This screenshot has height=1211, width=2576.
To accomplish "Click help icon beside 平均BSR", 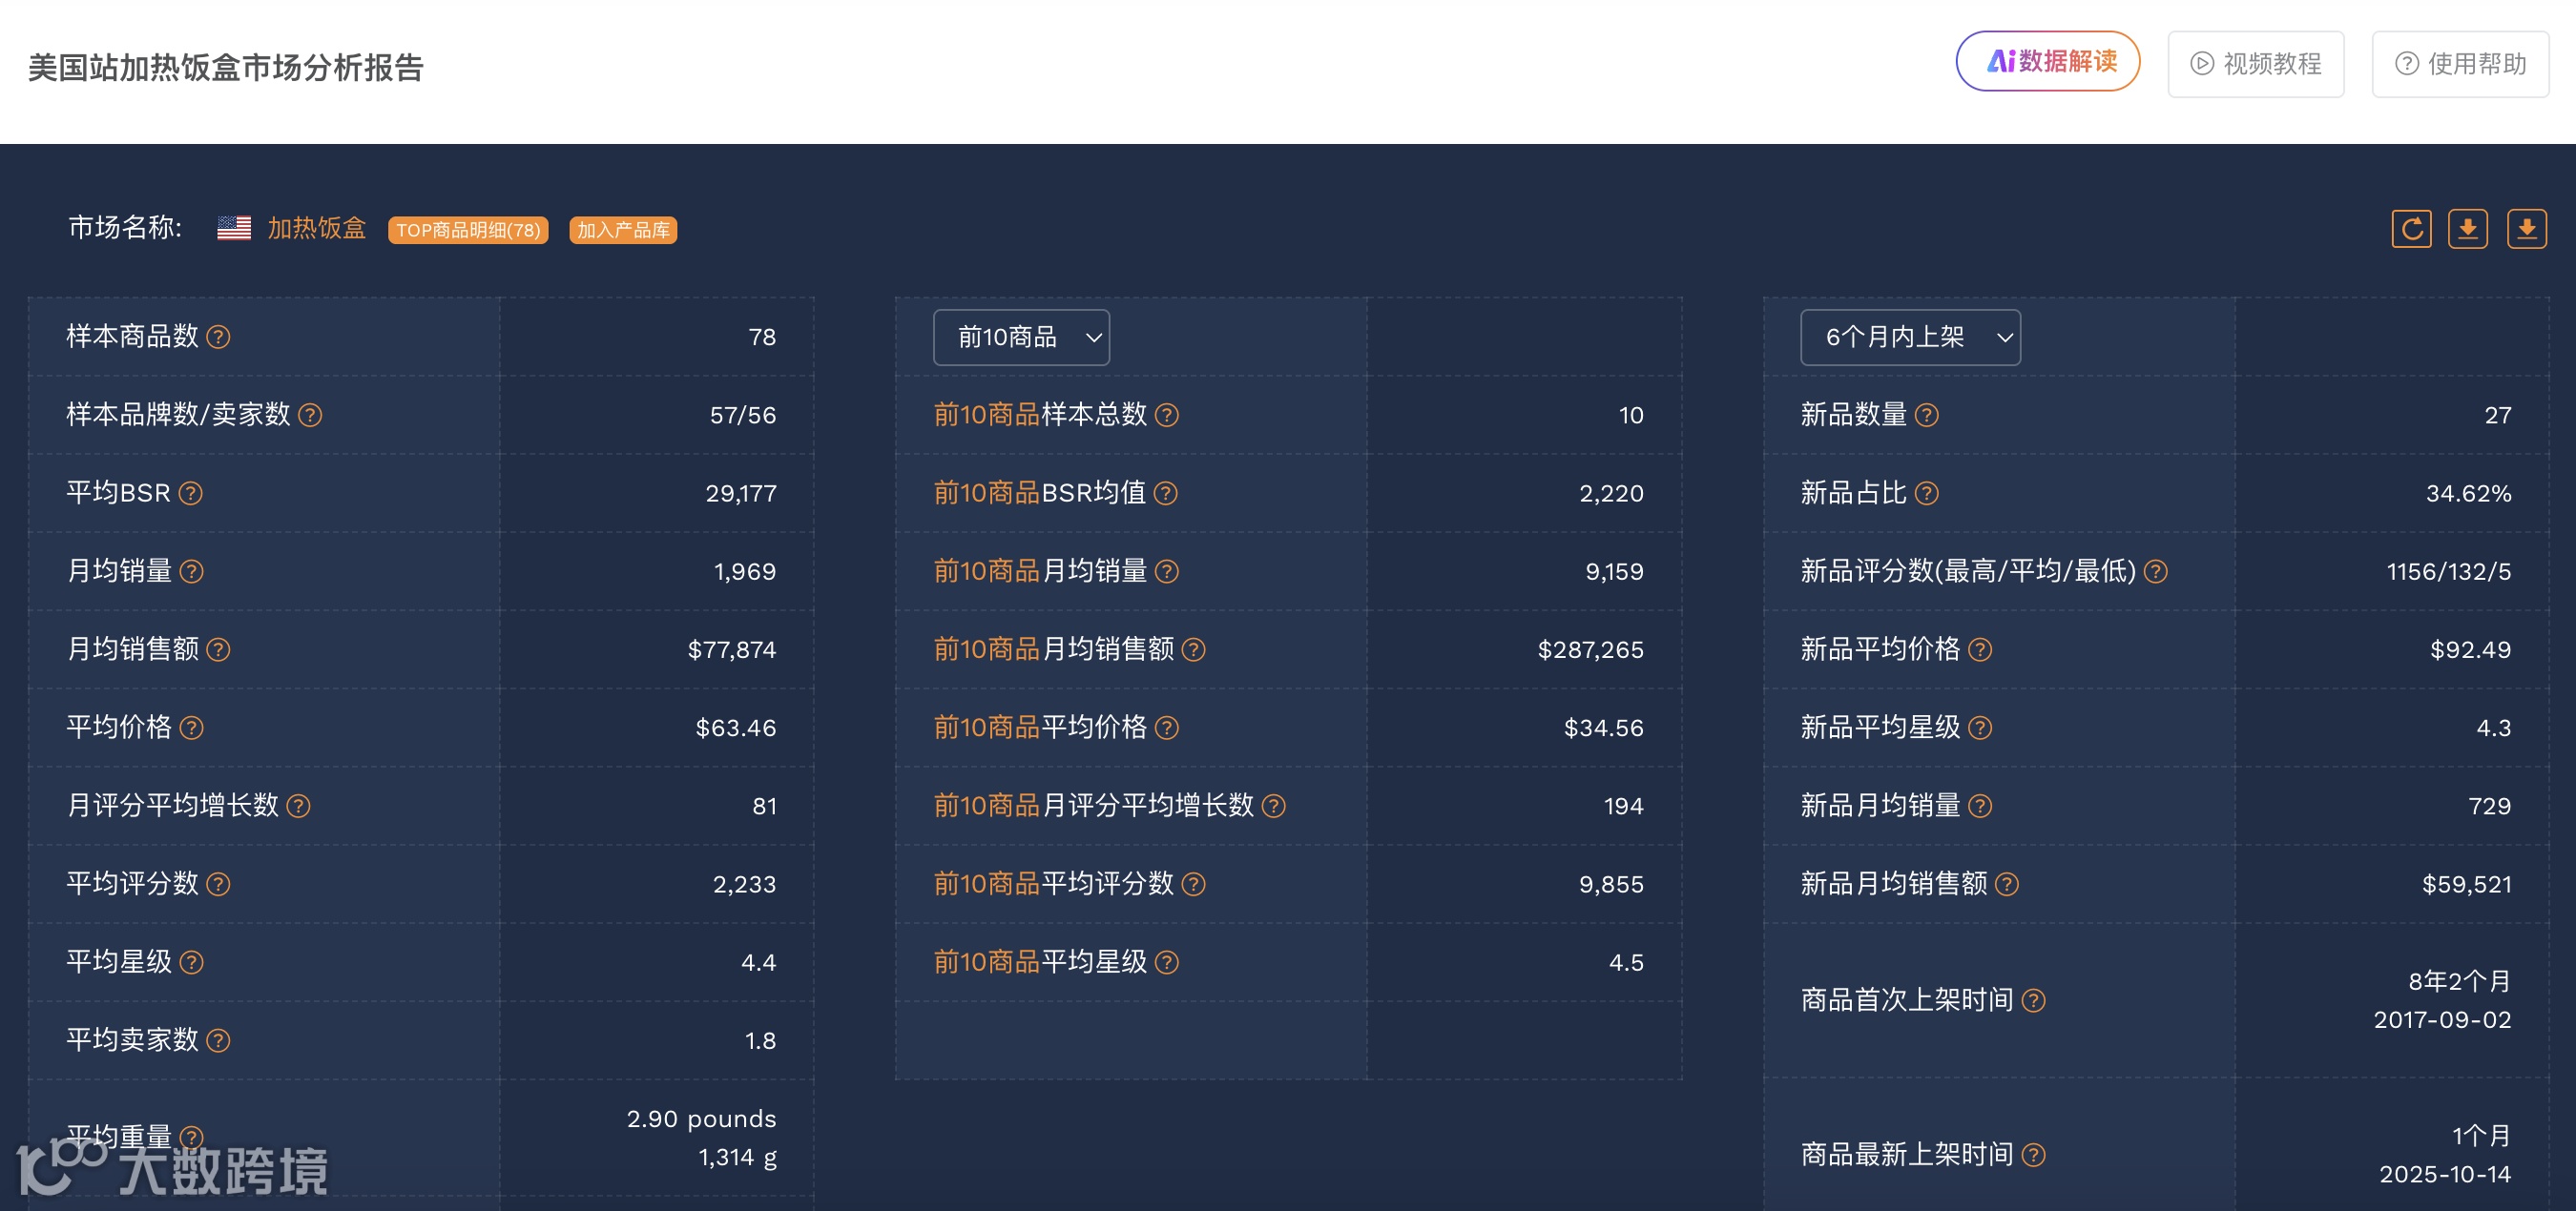I will coord(190,494).
